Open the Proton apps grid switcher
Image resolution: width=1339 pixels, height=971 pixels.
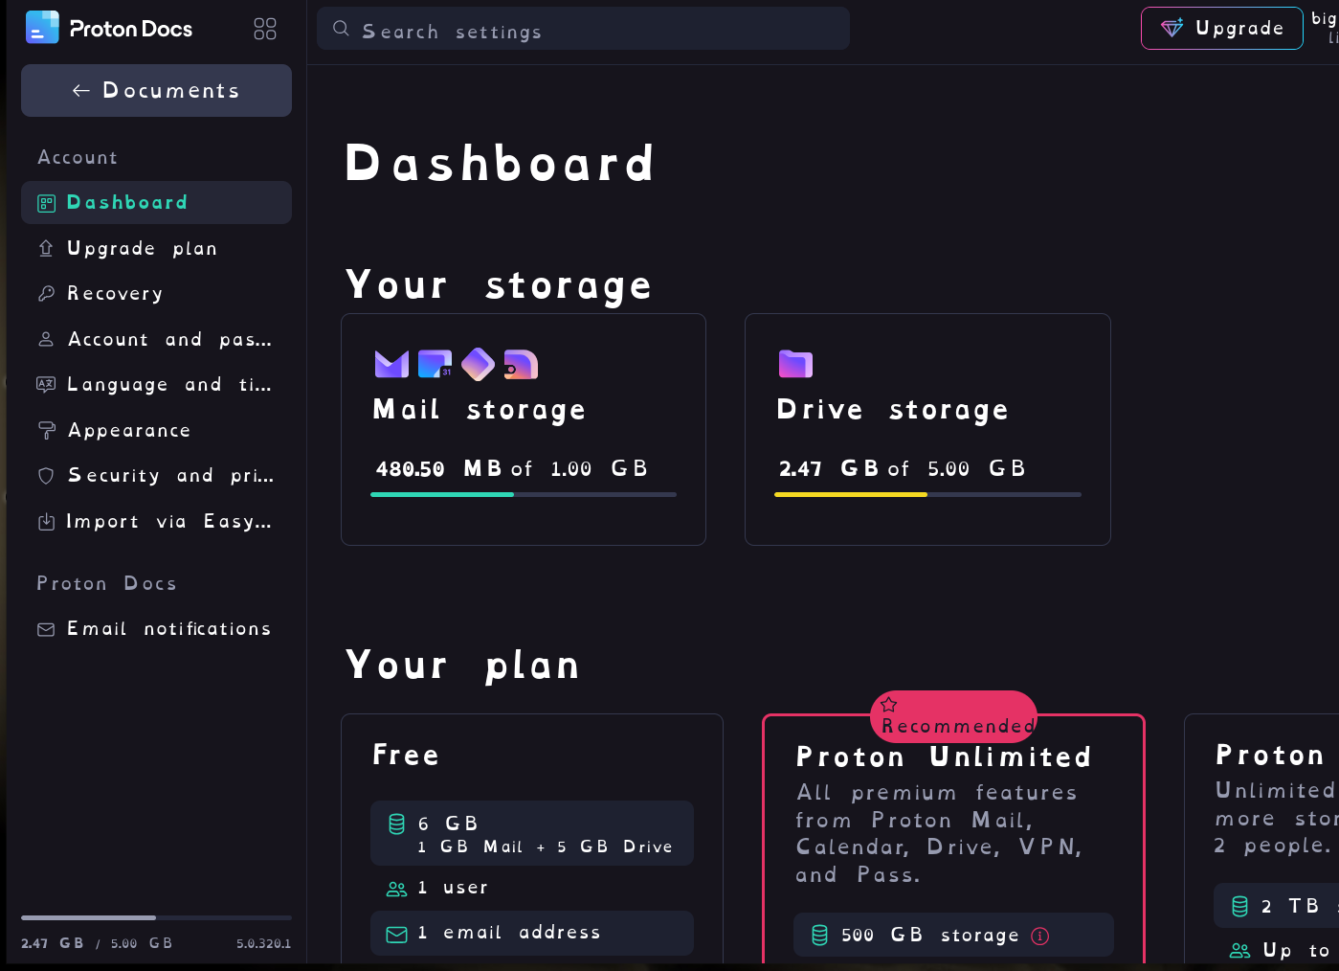(265, 29)
